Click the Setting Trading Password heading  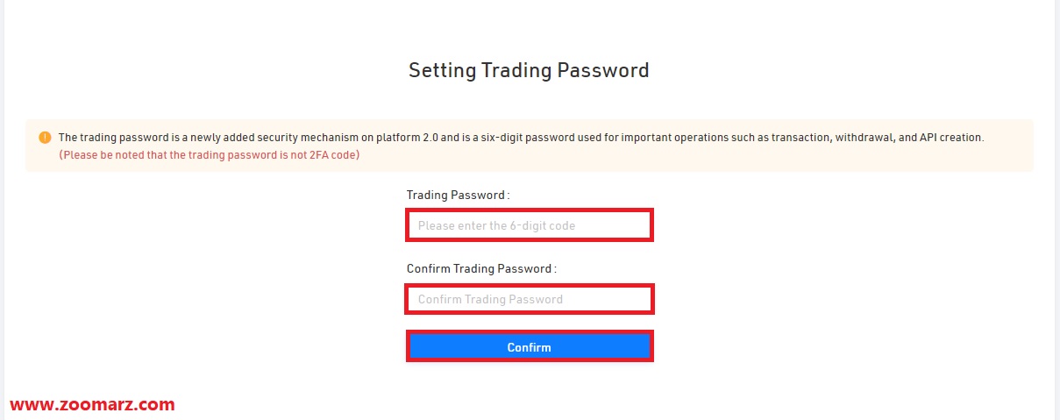point(530,70)
